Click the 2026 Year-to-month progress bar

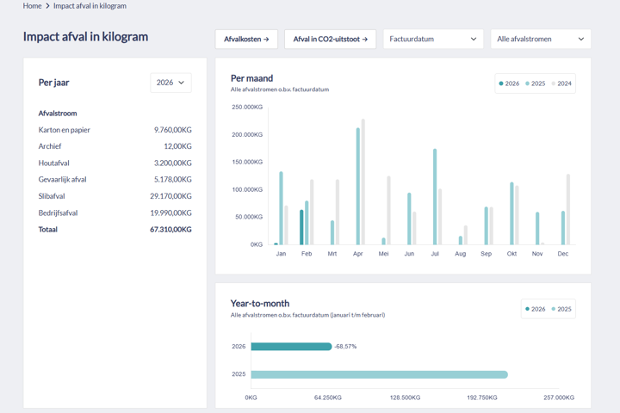[x=291, y=347]
